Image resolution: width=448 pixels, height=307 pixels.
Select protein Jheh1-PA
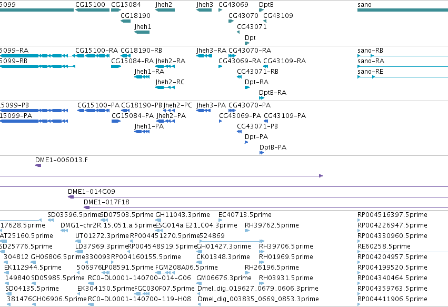pyautogui.click(x=142, y=132)
